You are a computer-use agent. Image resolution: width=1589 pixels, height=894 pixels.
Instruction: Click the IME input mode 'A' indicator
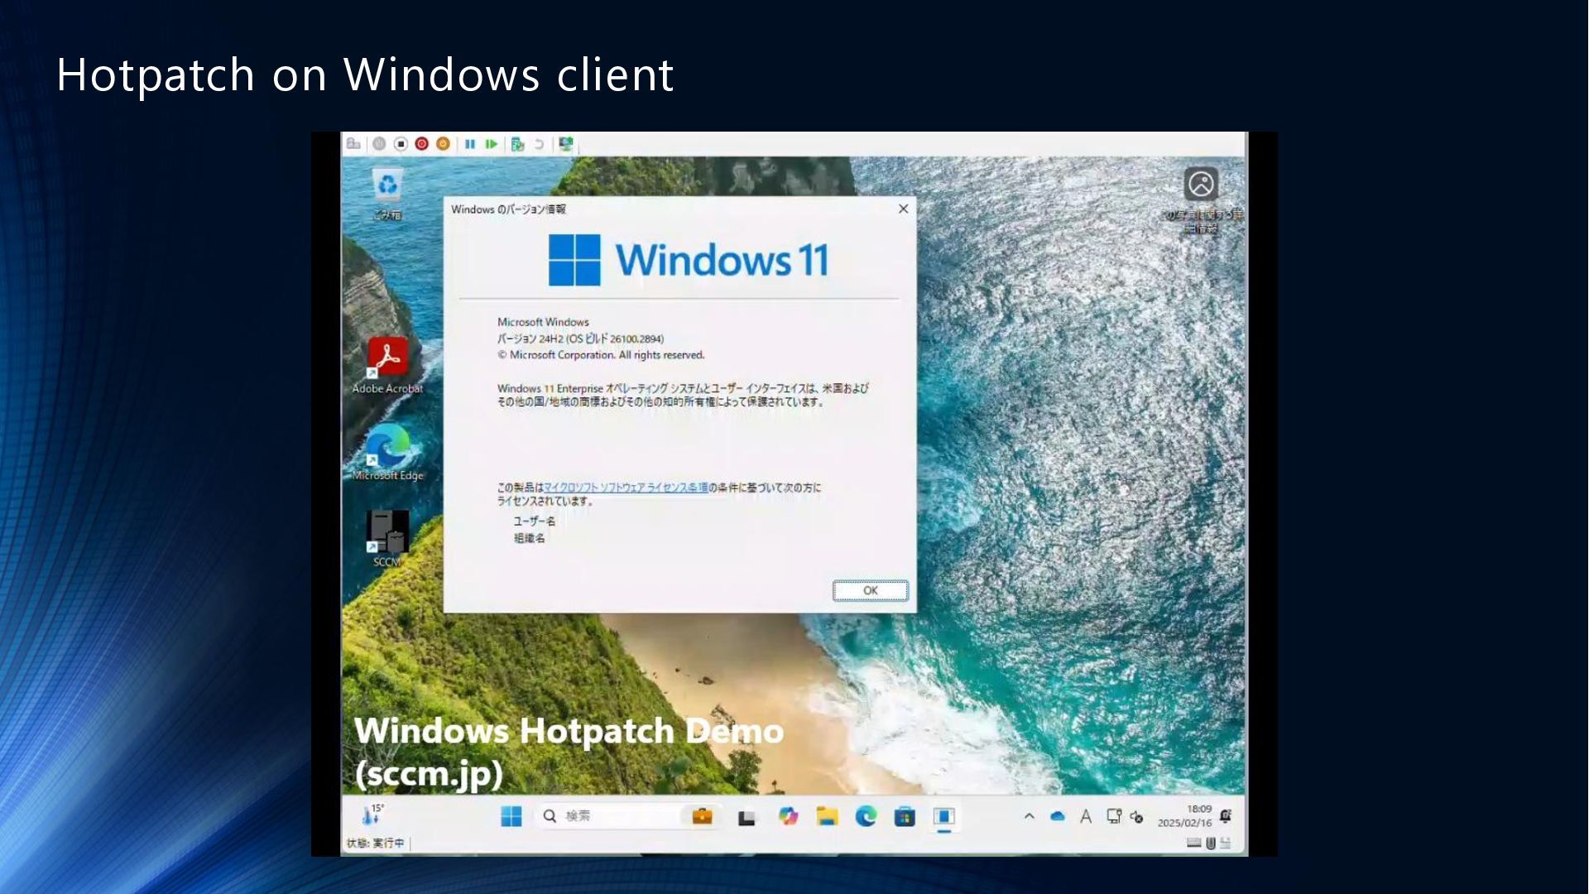(x=1086, y=817)
